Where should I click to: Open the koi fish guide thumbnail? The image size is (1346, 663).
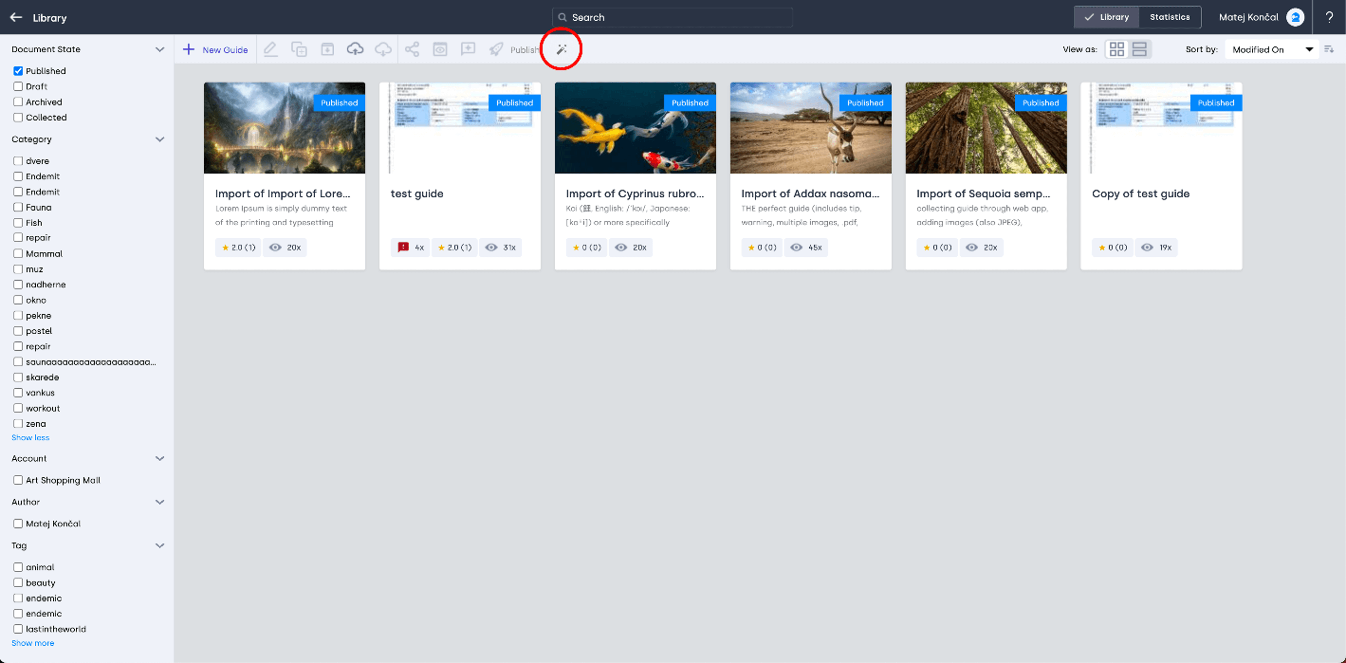click(x=636, y=128)
